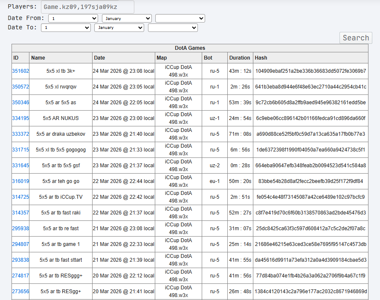Select game name '5x5 ar tb iCCup.TV'
Image resolution: width=380 pixels, height=300 pixels.
(x=61, y=197)
